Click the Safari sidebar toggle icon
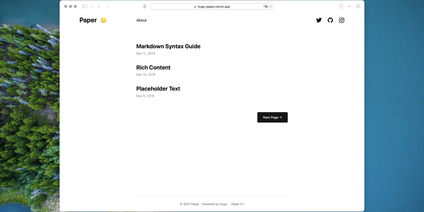The width and height of the screenshot is (424, 212). 85,6
